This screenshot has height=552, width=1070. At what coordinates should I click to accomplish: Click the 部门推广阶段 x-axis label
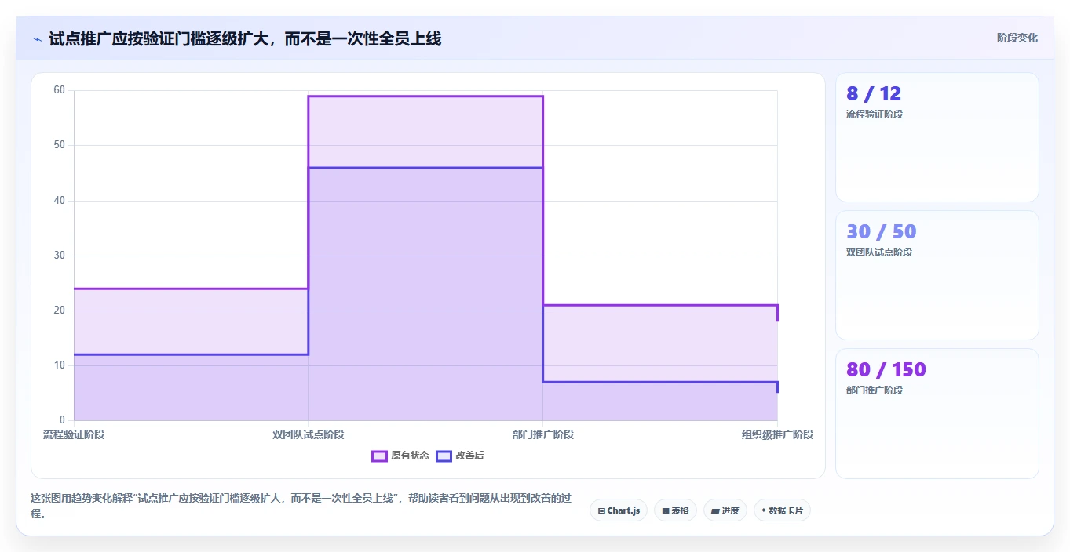tap(543, 434)
